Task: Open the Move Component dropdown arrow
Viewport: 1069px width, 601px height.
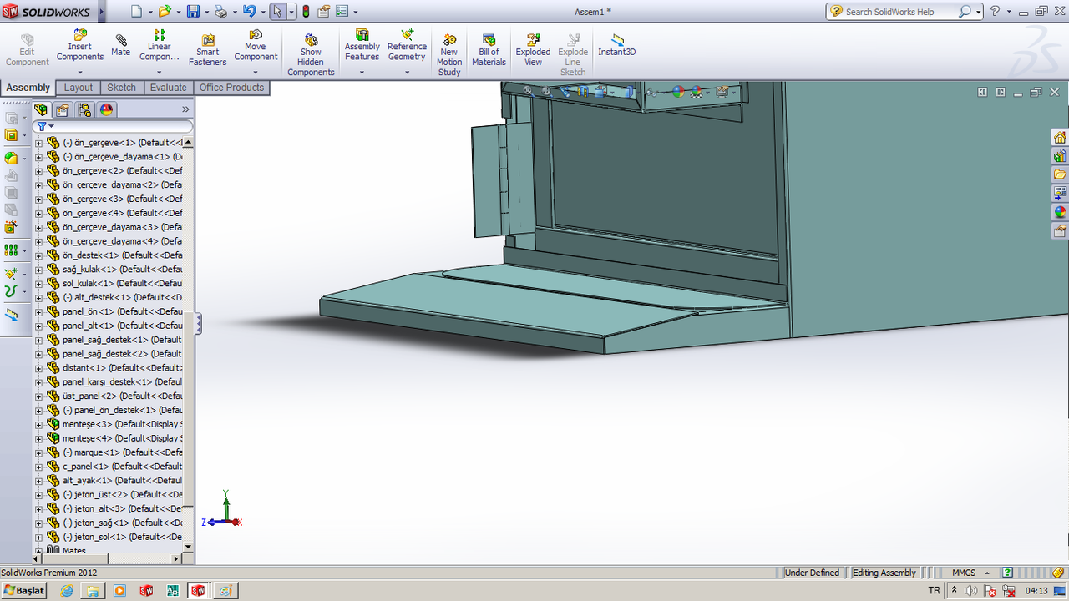Action: (256, 72)
